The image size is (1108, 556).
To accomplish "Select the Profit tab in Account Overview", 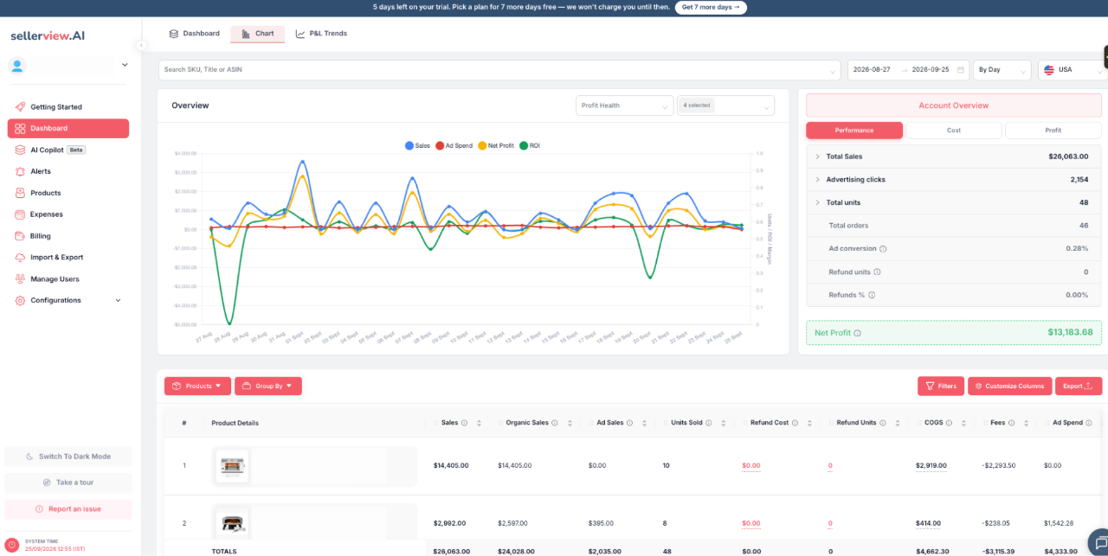I will point(1053,131).
